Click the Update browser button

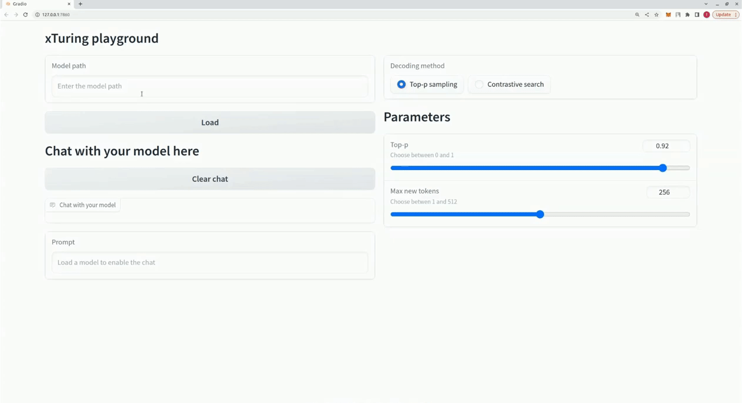[726, 15]
